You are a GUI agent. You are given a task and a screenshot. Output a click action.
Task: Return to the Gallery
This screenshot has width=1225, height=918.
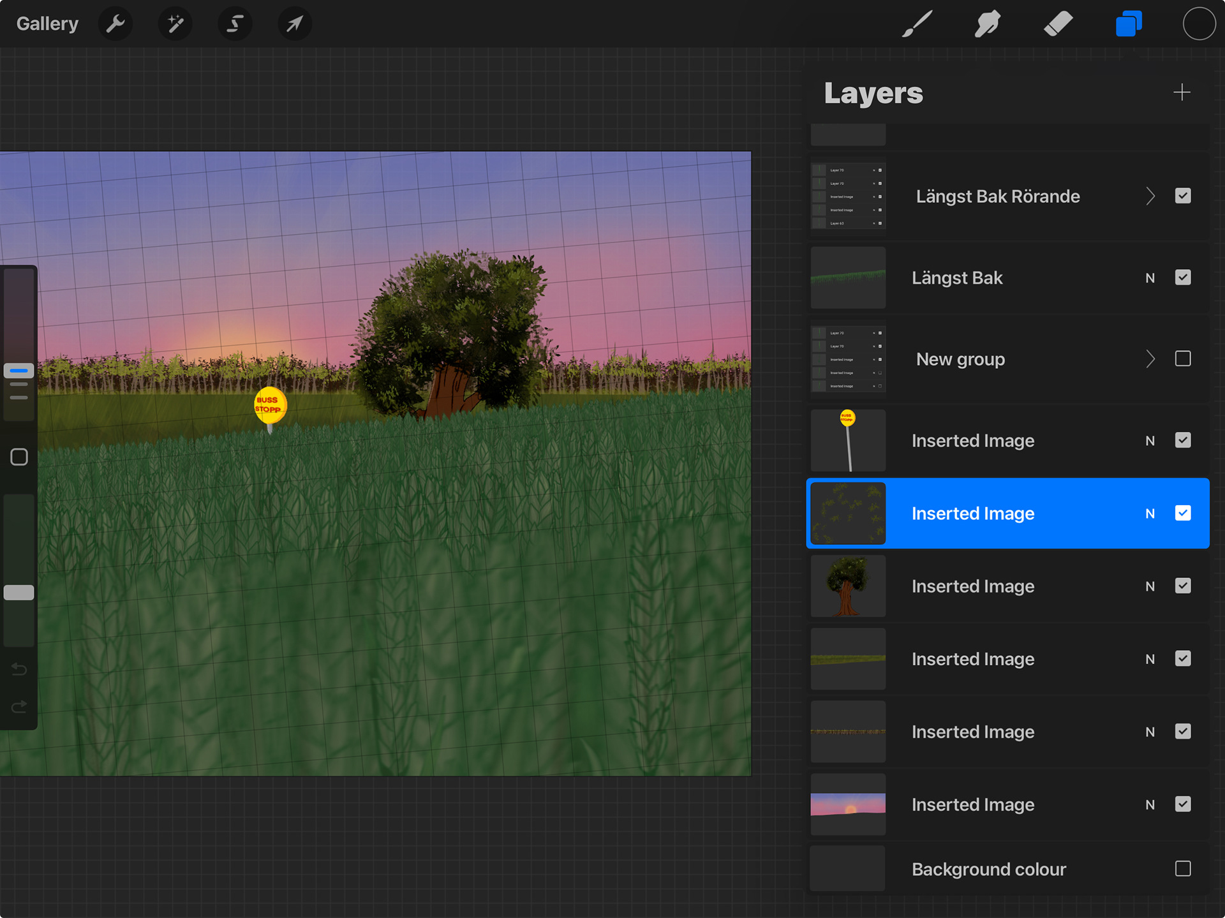coord(47,24)
